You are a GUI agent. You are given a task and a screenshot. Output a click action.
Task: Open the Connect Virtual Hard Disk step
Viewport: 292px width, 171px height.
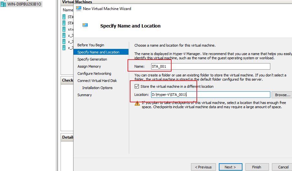(x=97, y=81)
